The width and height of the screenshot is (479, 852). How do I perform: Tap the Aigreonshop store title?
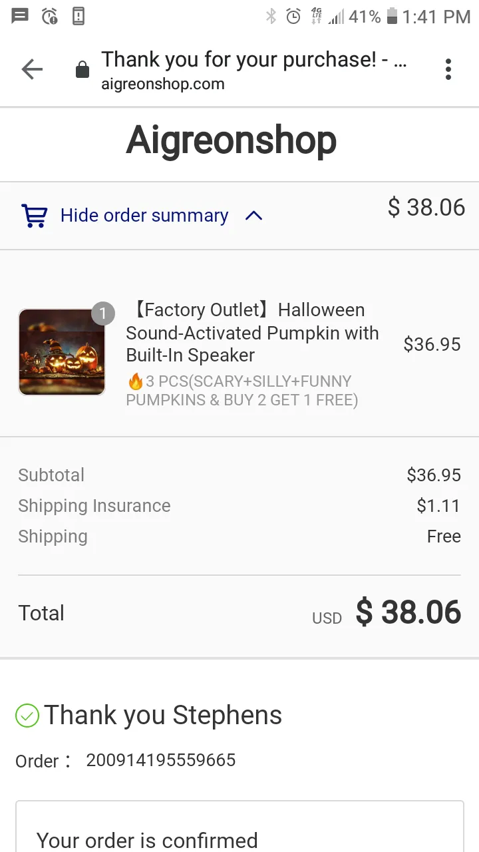click(232, 140)
